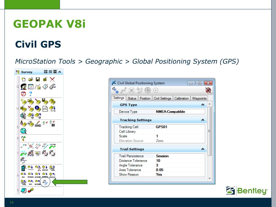Click the empty Cell Library field
This screenshot has width=276, height=207.
click(x=180, y=132)
